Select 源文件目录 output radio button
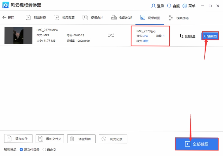The height and width of the screenshot is (156, 223). pyautogui.click(x=21, y=150)
